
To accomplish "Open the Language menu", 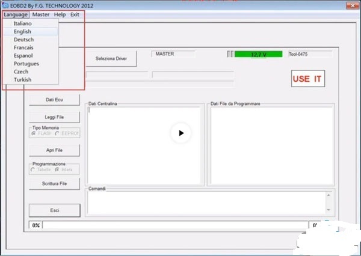I will [x=15, y=14].
